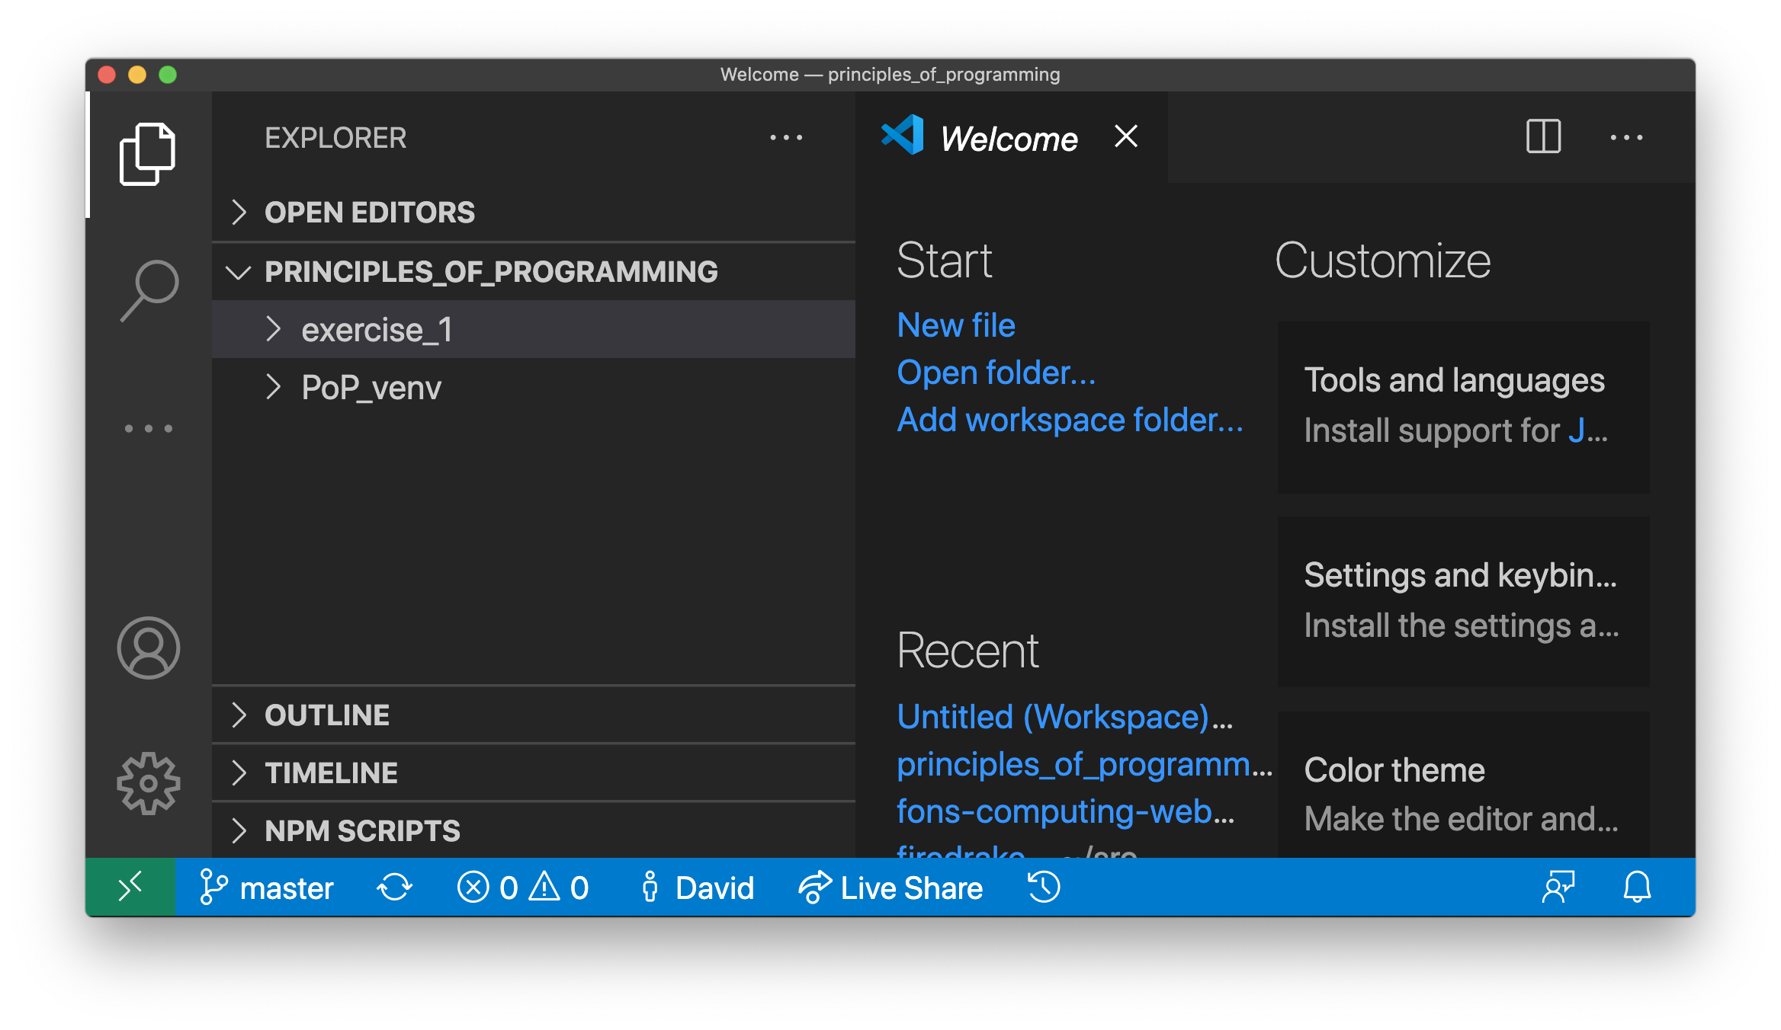Split the editor to the right
The width and height of the screenshot is (1781, 1030).
click(x=1543, y=137)
